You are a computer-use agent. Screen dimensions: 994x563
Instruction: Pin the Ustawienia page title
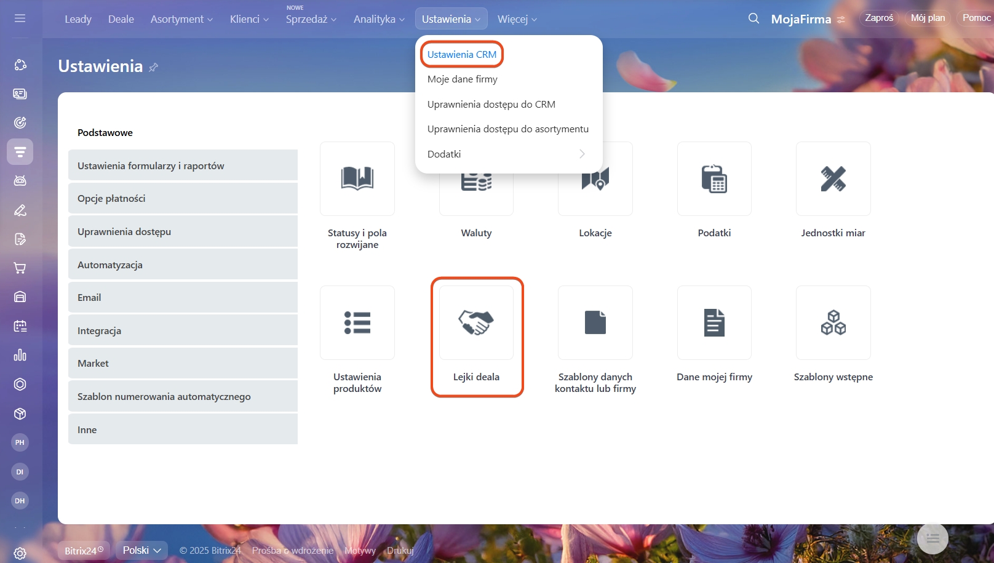[x=154, y=67]
